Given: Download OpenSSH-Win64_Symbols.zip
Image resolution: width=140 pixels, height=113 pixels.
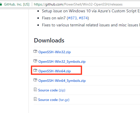Looking at the screenshot, I should 62,81.
